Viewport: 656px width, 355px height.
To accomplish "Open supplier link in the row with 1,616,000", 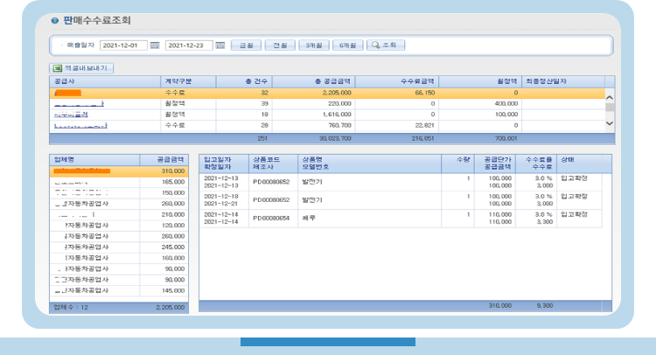I will pyautogui.click(x=71, y=115).
